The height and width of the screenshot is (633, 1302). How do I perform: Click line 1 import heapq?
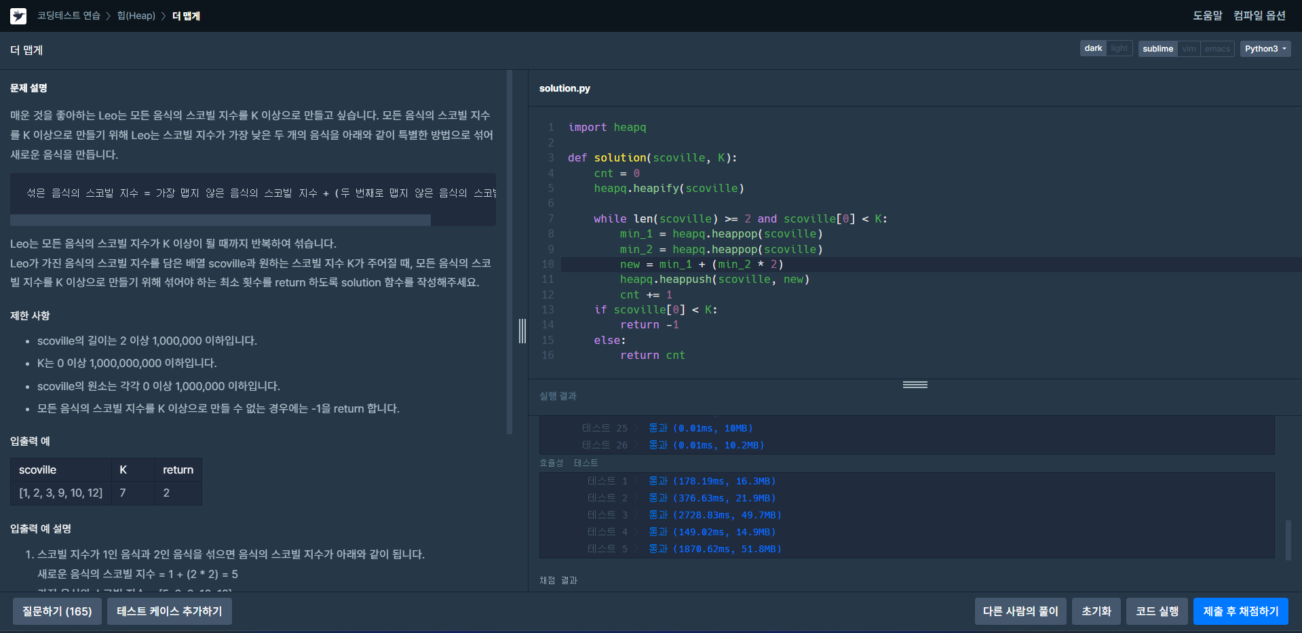pos(607,128)
